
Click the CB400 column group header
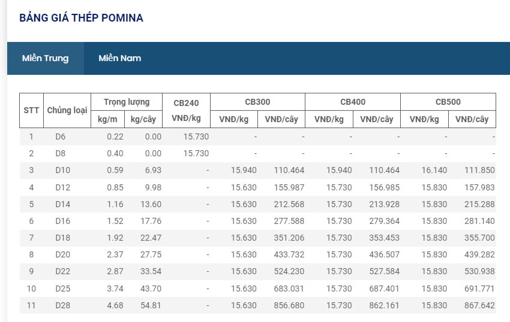pyautogui.click(x=353, y=102)
